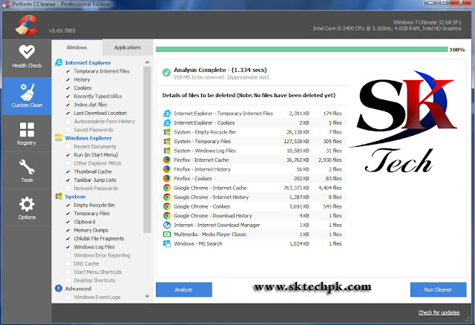Click Windows icon for Windows Log Files result
The image size is (475, 325).
(167, 151)
